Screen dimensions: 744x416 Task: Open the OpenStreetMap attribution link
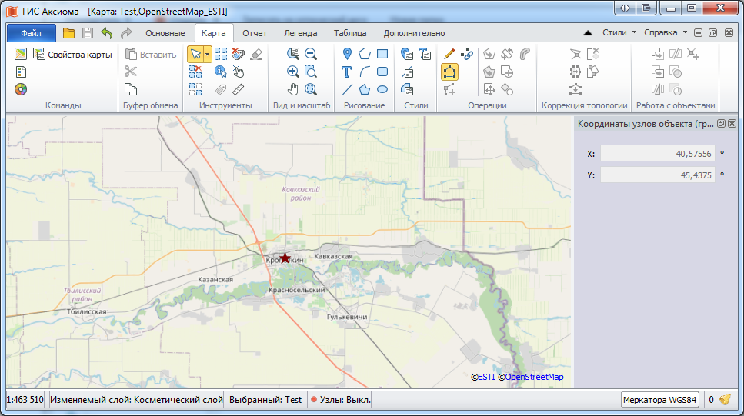(x=534, y=377)
